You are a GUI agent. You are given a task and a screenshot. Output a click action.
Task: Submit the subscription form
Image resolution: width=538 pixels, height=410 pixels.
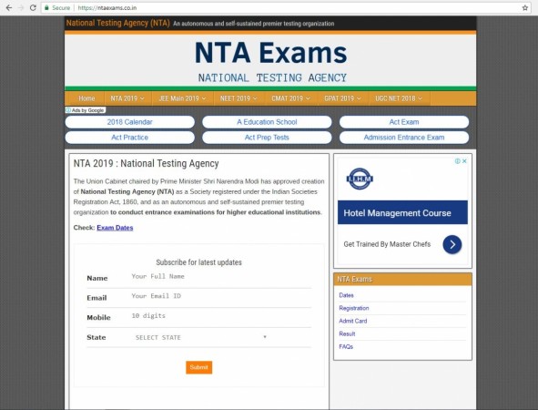click(199, 367)
